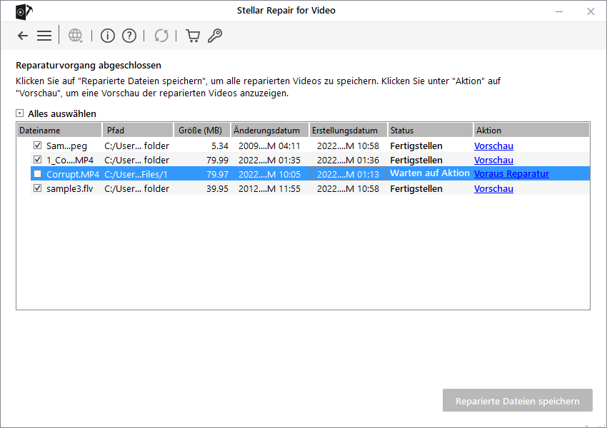Open Vorschau link for 1_Co....MP4
Viewport: 607px width, 428px height.
point(493,160)
